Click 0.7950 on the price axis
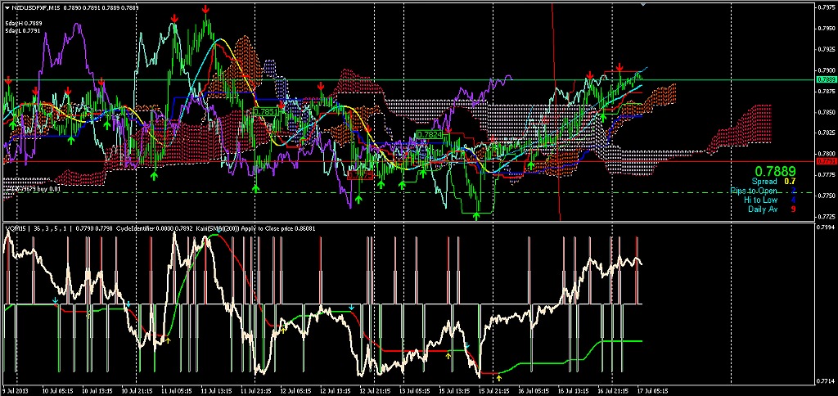This screenshot has height=396, width=838. 827,29
